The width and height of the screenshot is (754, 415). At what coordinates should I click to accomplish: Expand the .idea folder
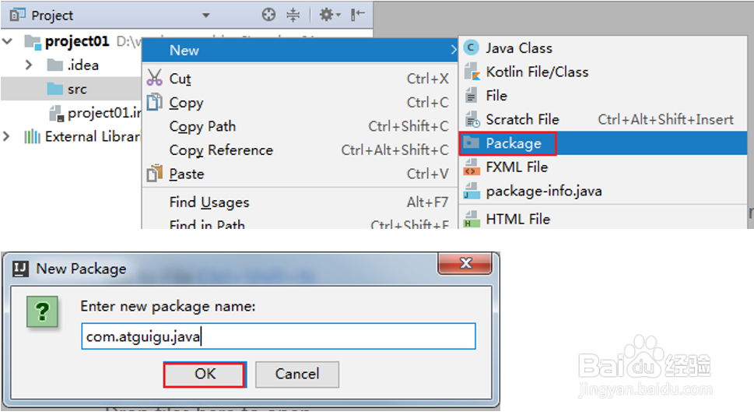tap(30, 65)
